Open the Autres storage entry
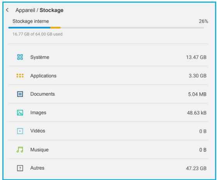This screenshot has width=217, height=180. [108, 168]
